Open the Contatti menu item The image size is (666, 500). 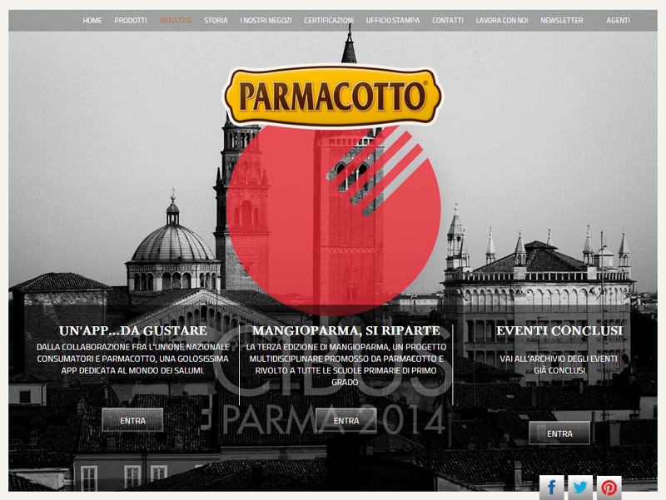[x=448, y=20]
